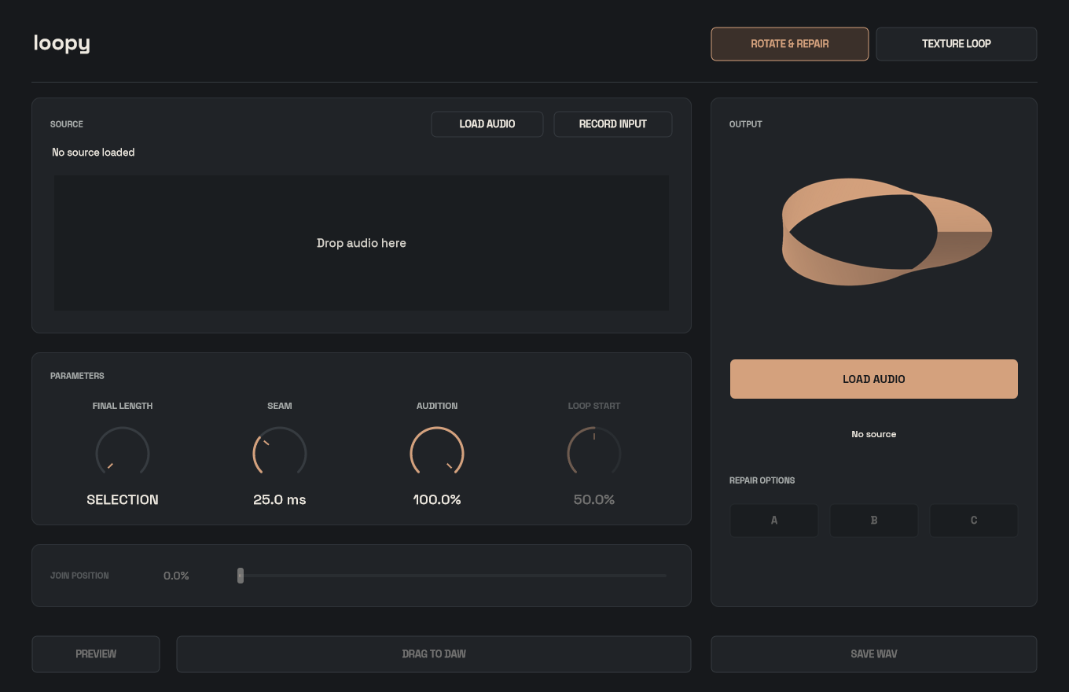Viewport: 1069px width, 692px height.
Task: Click the '0.0%' join position value
Action: (176, 576)
